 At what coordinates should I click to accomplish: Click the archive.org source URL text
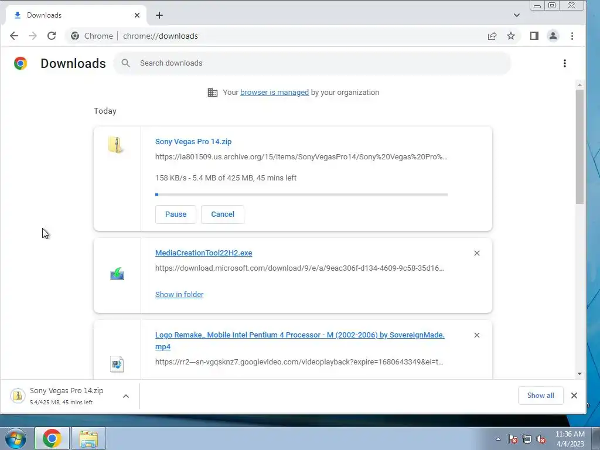coord(301,157)
